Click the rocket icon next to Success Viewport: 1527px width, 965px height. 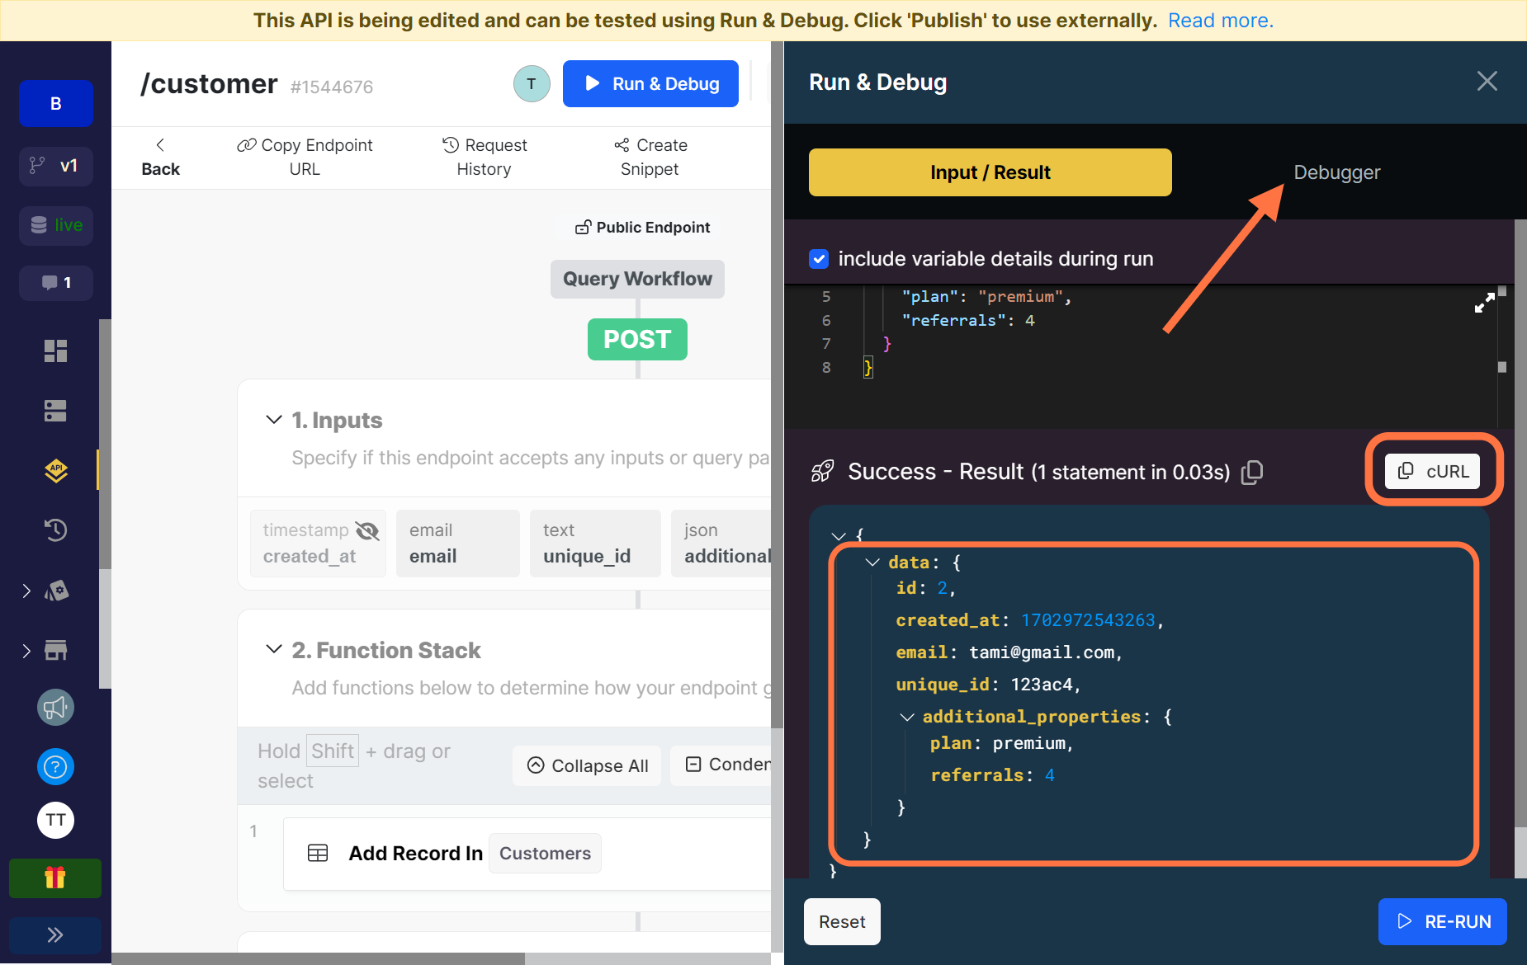tap(822, 472)
